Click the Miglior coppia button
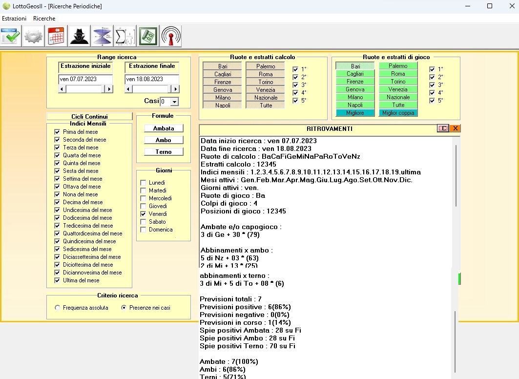 (398, 113)
